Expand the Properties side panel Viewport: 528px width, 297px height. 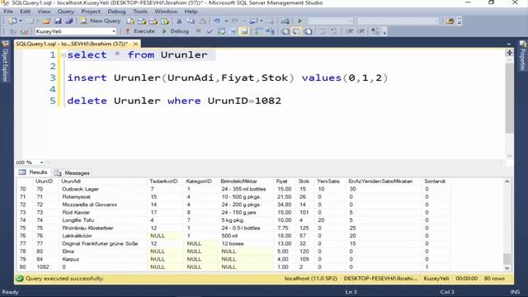(x=522, y=55)
